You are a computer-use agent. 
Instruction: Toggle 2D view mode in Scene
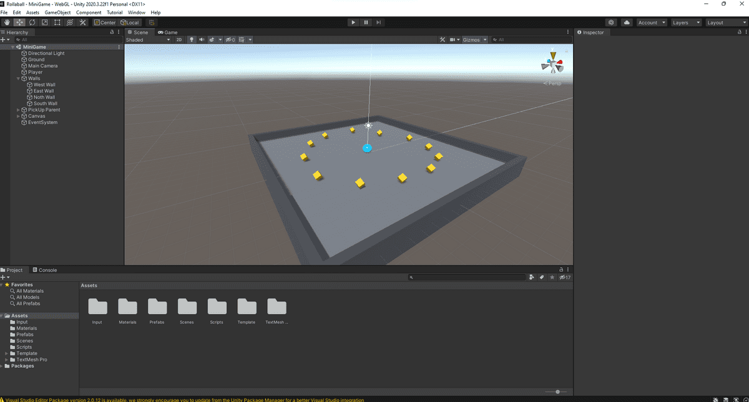179,40
